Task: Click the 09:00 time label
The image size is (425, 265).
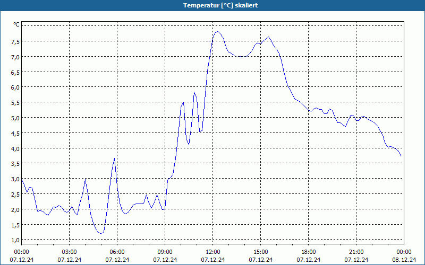Action: tap(165, 252)
